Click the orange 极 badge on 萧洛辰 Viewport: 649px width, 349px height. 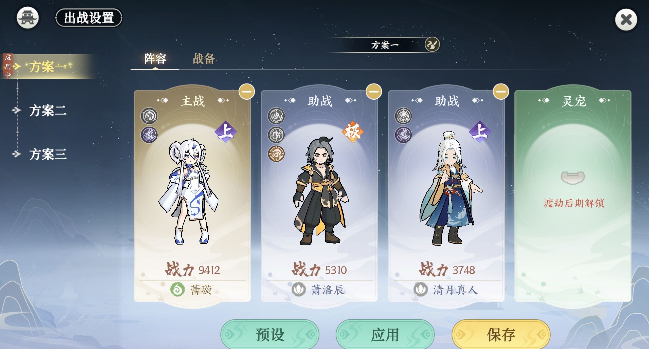[352, 132]
